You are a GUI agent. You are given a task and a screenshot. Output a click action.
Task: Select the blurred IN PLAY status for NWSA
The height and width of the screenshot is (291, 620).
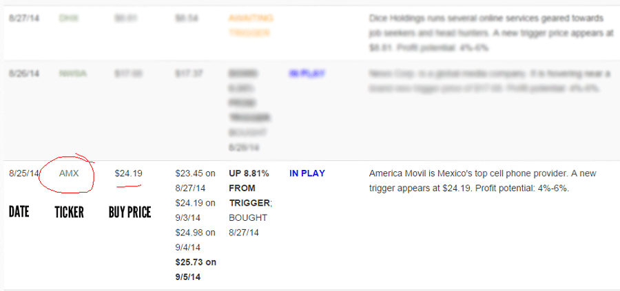[307, 74]
